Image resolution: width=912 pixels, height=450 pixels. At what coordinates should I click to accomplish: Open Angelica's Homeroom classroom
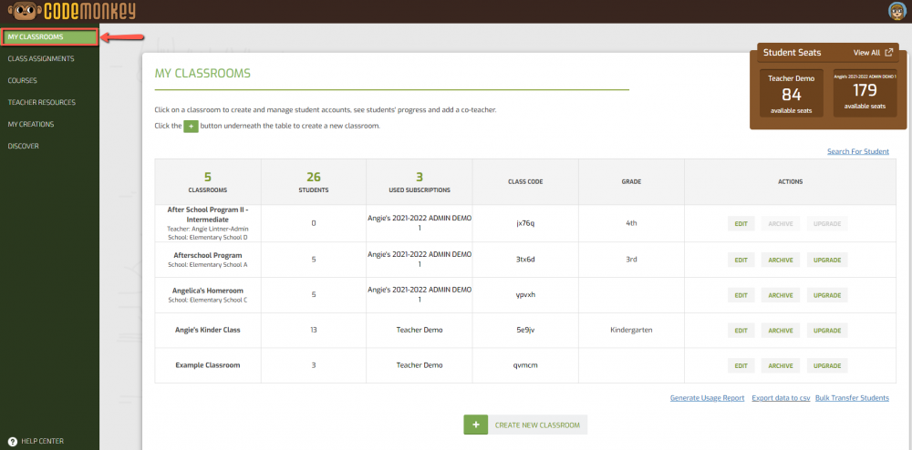(x=208, y=291)
